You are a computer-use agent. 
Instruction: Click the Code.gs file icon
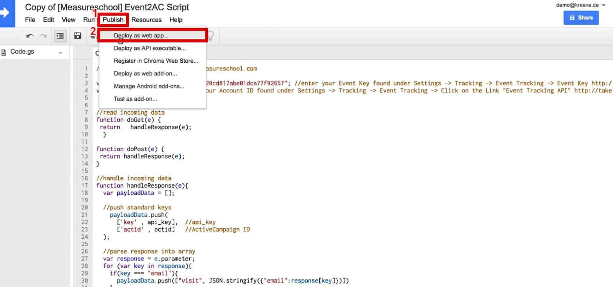tap(4, 52)
